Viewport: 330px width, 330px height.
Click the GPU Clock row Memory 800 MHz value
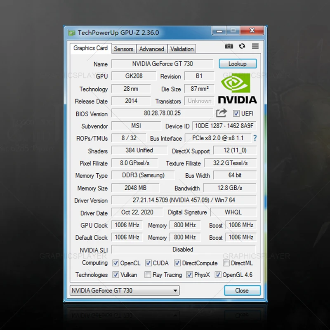click(x=185, y=225)
